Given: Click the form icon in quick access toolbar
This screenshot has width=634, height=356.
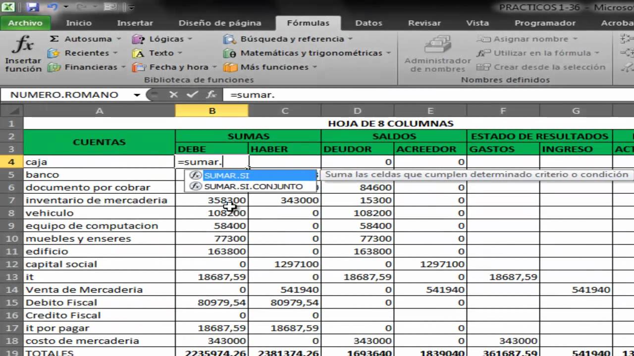Looking at the screenshot, I should point(110,7).
